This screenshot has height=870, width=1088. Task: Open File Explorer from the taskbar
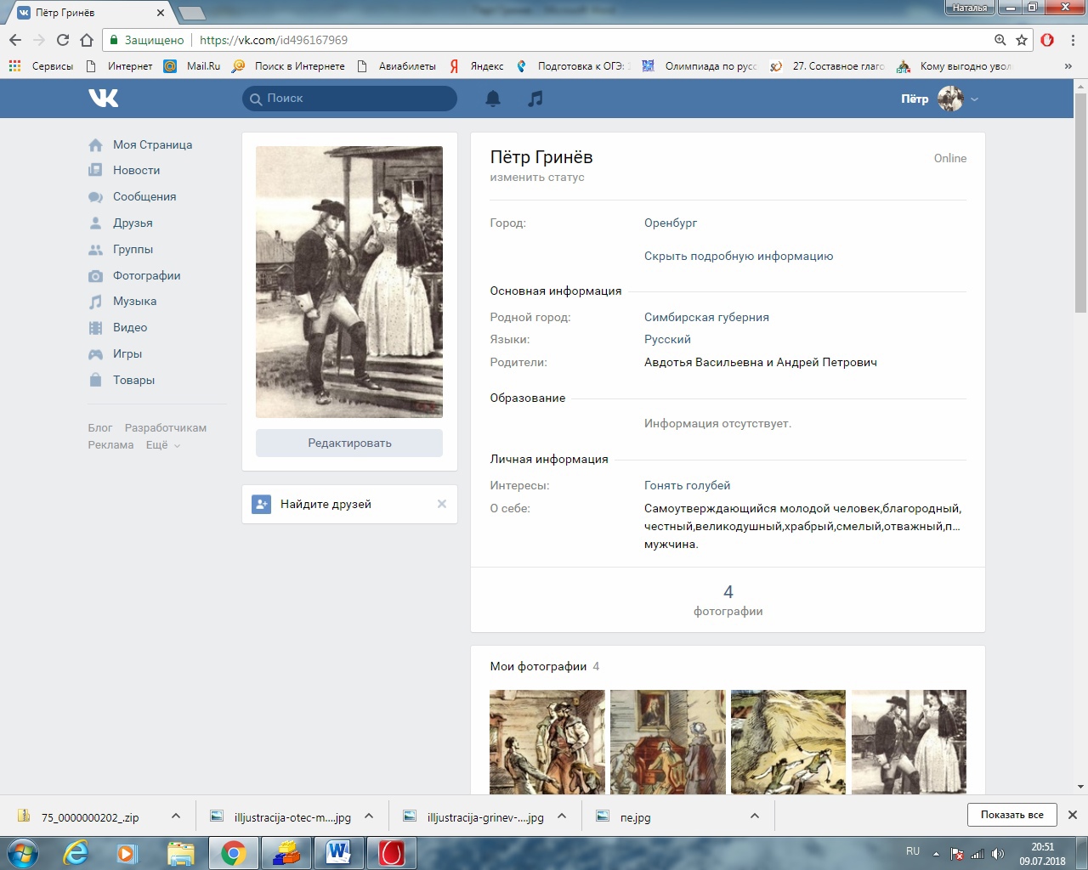click(180, 852)
